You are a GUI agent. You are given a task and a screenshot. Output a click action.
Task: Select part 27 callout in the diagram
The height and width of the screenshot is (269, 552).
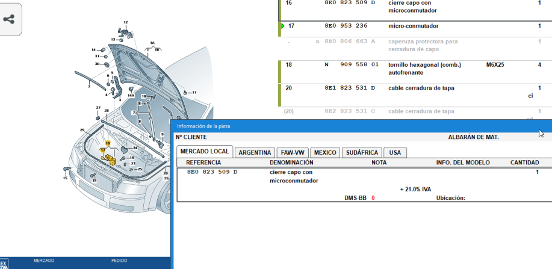click(x=98, y=108)
